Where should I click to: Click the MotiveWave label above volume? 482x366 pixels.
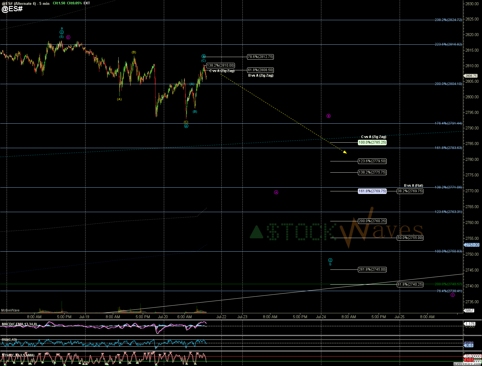click(x=10, y=310)
